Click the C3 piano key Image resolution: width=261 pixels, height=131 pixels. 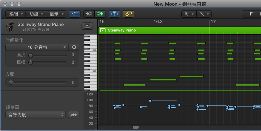pyautogui.click(x=91, y=50)
